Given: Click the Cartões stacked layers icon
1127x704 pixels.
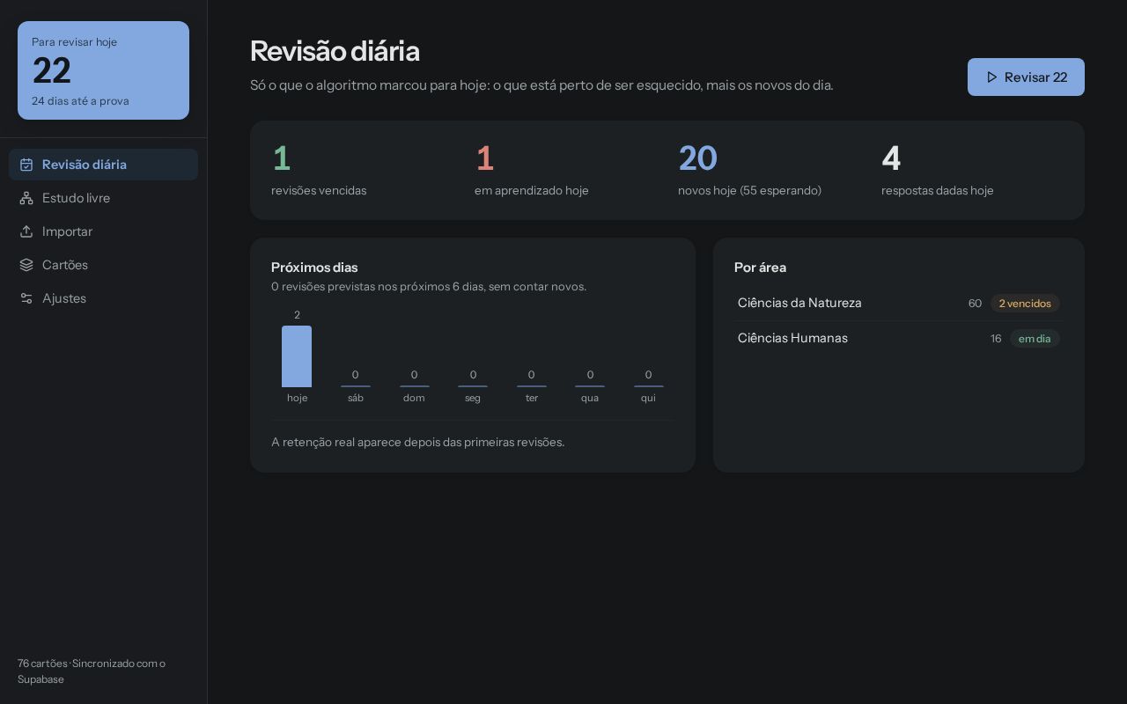Looking at the screenshot, I should tap(26, 265).
